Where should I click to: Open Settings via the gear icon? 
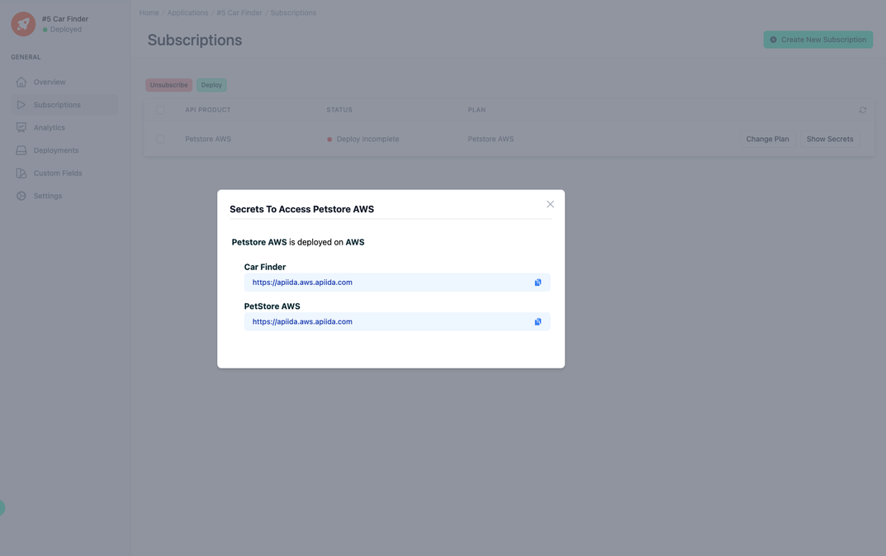coord(21,195)
